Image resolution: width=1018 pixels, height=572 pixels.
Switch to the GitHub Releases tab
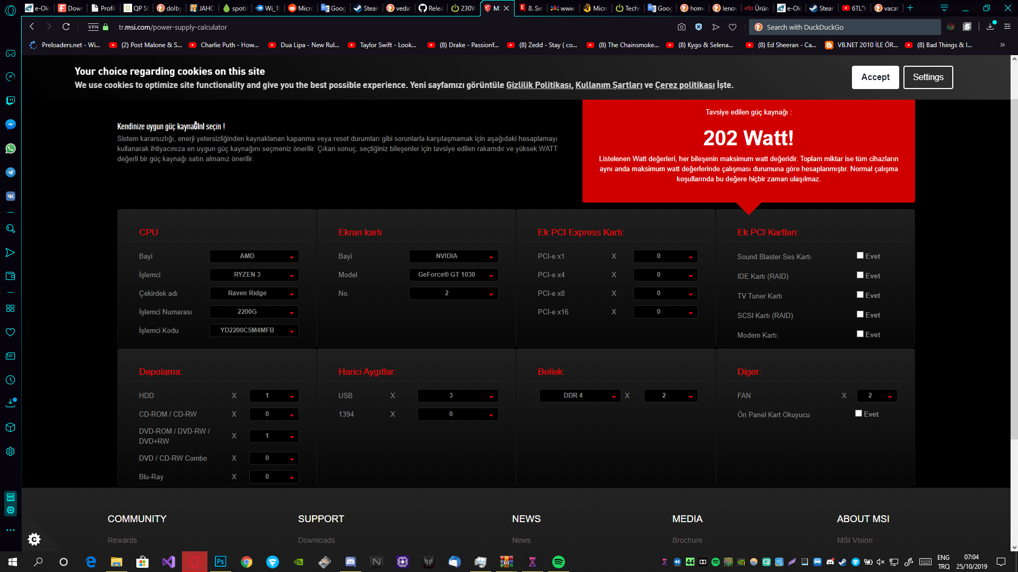[x=430, y=8]
